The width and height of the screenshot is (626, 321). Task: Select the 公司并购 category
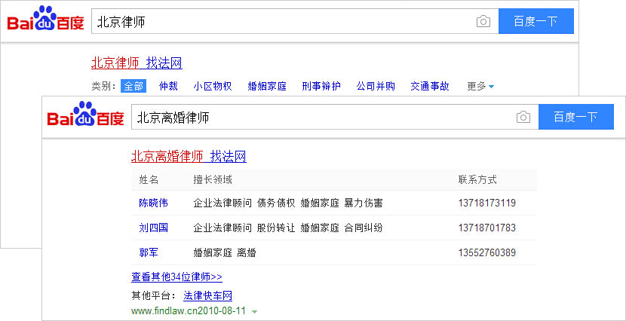(x=376, y=86)
